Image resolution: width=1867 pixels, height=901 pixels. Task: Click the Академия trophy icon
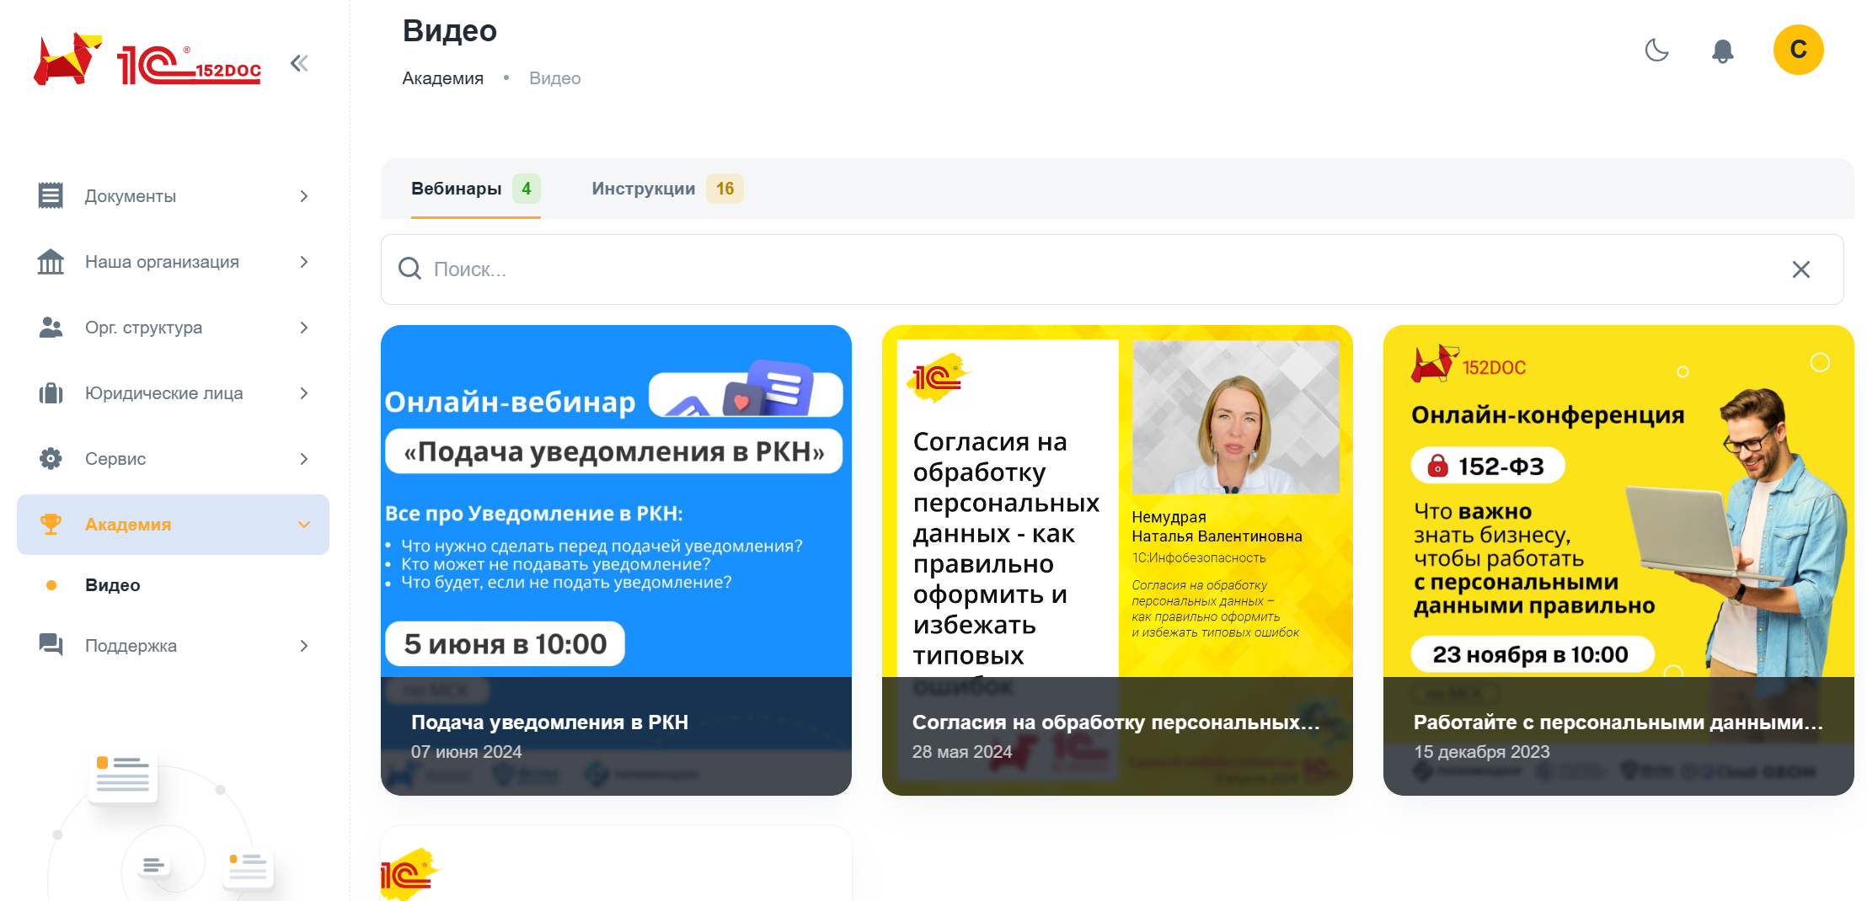[x=51, y=524]
